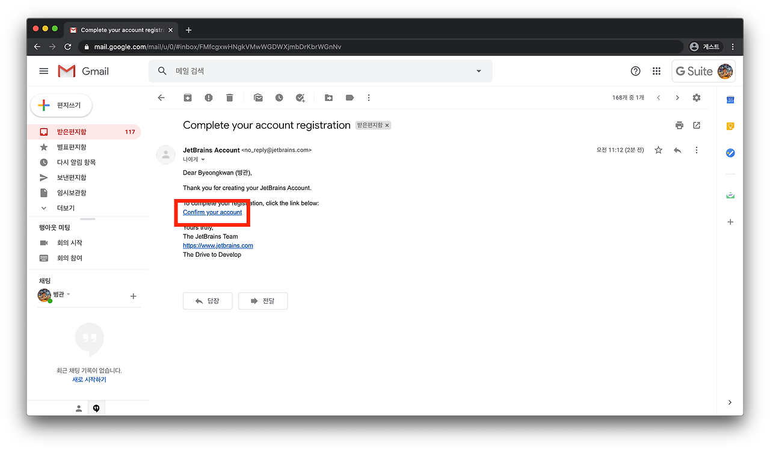This screenshot has width=770, height=451.
Task: Open the G Suite account avatar
Action: (x=725, y=71)
